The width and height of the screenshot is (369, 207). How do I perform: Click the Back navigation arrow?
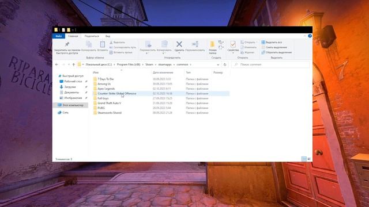(57, 64)
